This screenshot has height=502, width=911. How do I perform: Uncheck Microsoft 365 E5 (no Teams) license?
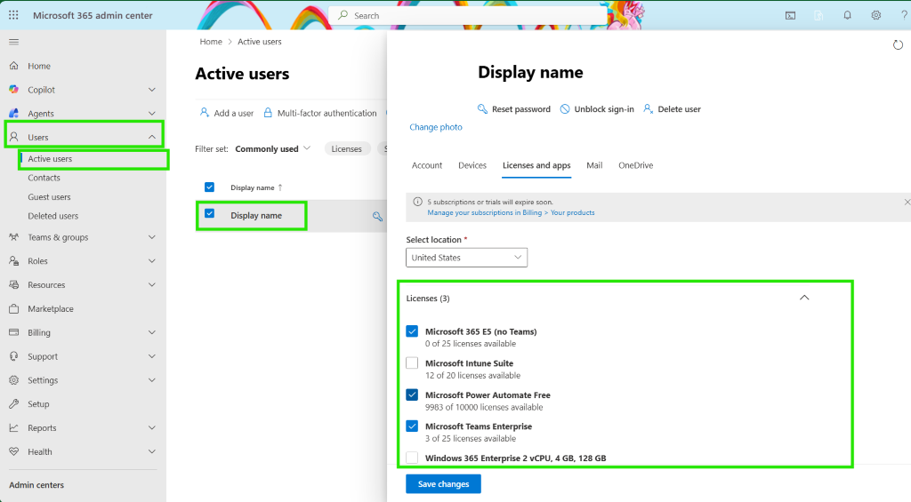tap(412, 331)
